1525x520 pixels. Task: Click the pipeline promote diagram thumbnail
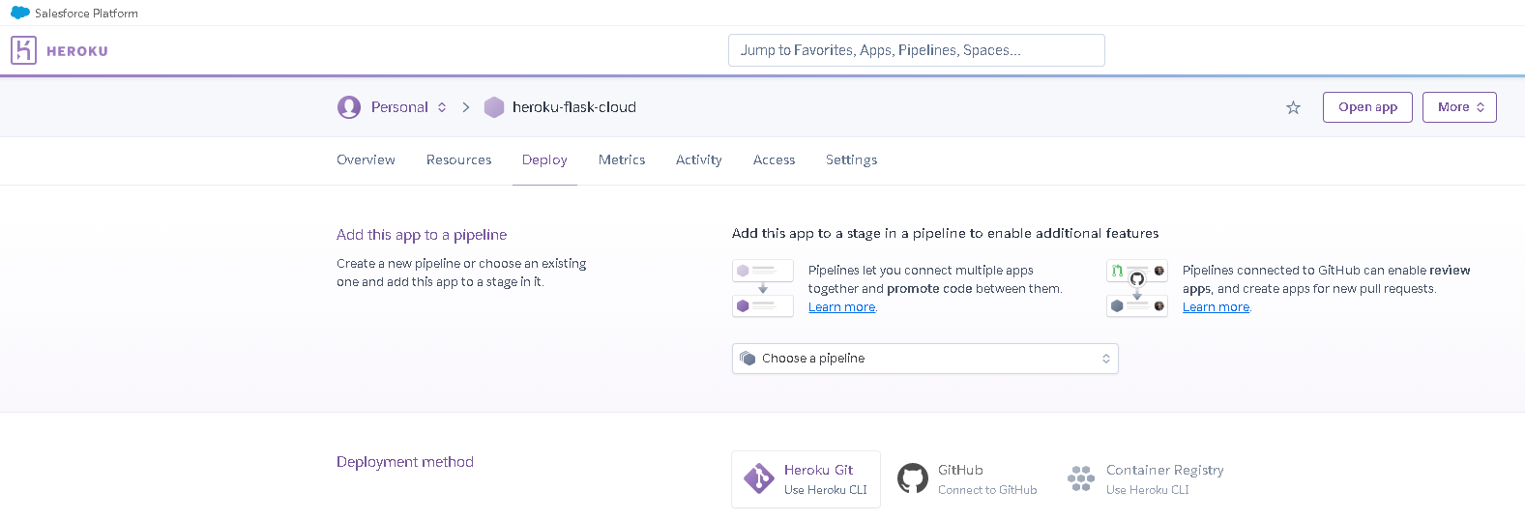coord(763,288)
